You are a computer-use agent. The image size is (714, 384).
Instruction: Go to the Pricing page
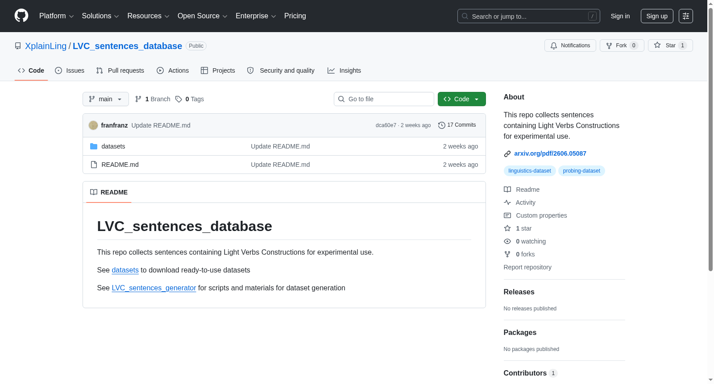[295, 16]
